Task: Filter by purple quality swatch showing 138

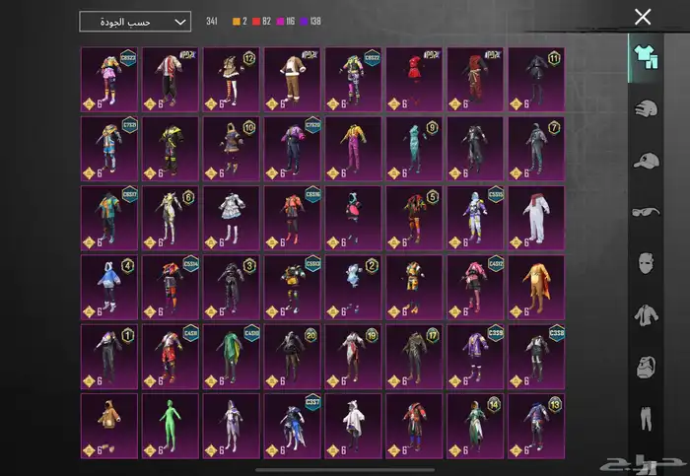Action: tap(310, 21)
